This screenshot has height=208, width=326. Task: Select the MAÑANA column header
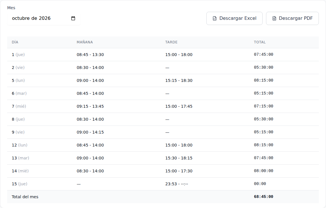pyautogui.click(x=85, y=42)
